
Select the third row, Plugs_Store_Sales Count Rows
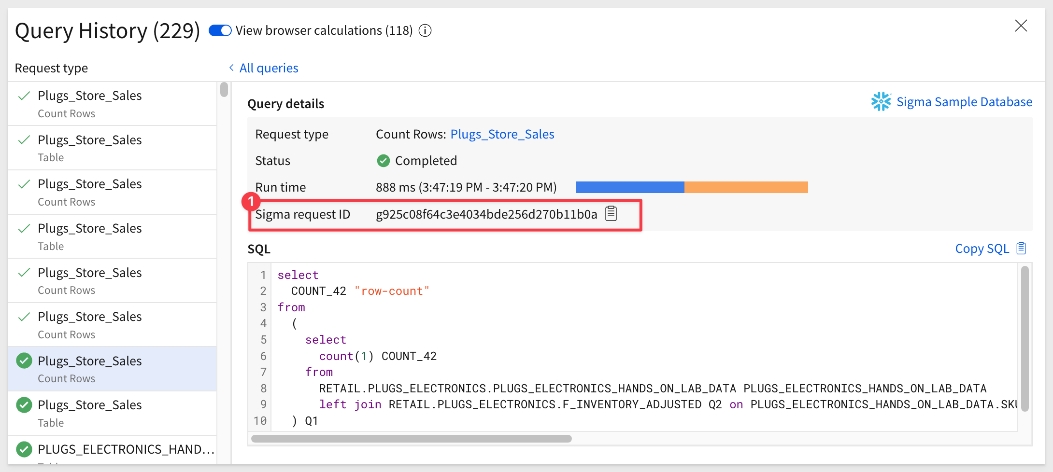pyautogui.click(x=112, y=192)
